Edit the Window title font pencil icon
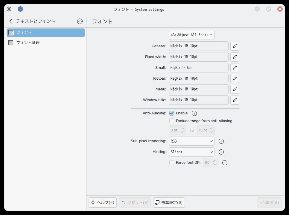 click(x=235, y=100)
